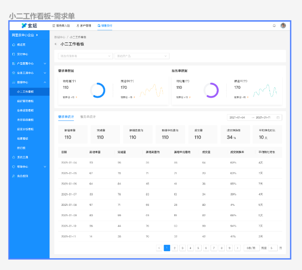Open the 销售交付 top navigation tab

(x=105, y=26)
